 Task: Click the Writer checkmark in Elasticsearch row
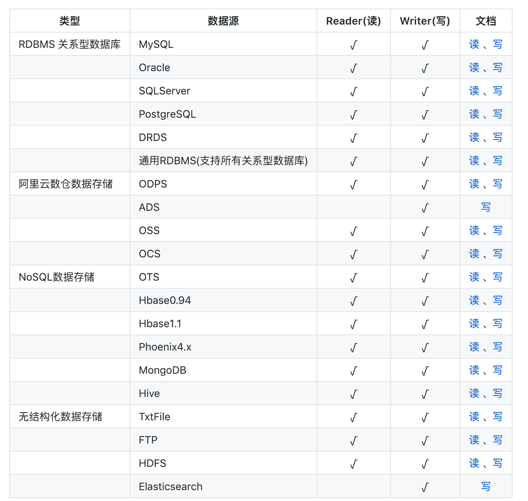425,487
